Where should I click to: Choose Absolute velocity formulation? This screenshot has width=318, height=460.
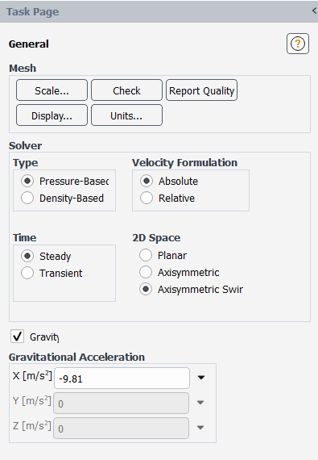tap(147, 181)
